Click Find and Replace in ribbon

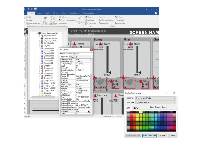pyautogui.click(x=106, y=20)
